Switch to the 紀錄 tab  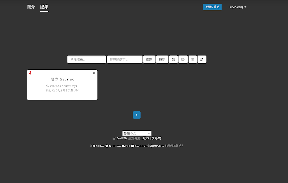[x=44, y=7]
